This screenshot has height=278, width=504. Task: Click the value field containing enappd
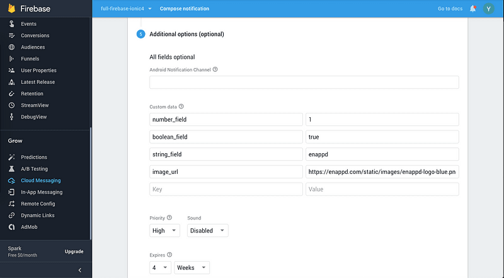coord(382,154)
